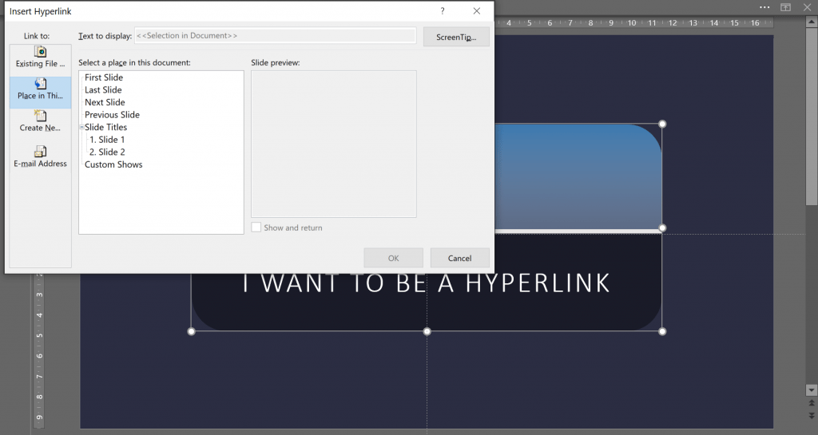Select the blue gradient rounded shape

click(x=578, y=176)
